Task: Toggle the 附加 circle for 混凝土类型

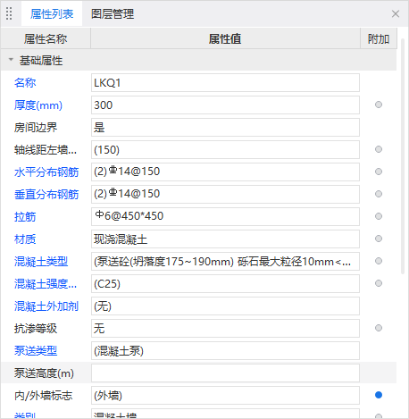Action: [x=379, y=261]
